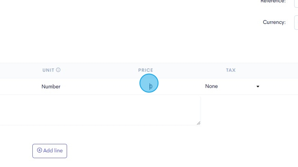
Task: Click the tax dropdown caret arrow
Action: pyautogui.click(x=258, y=87)
